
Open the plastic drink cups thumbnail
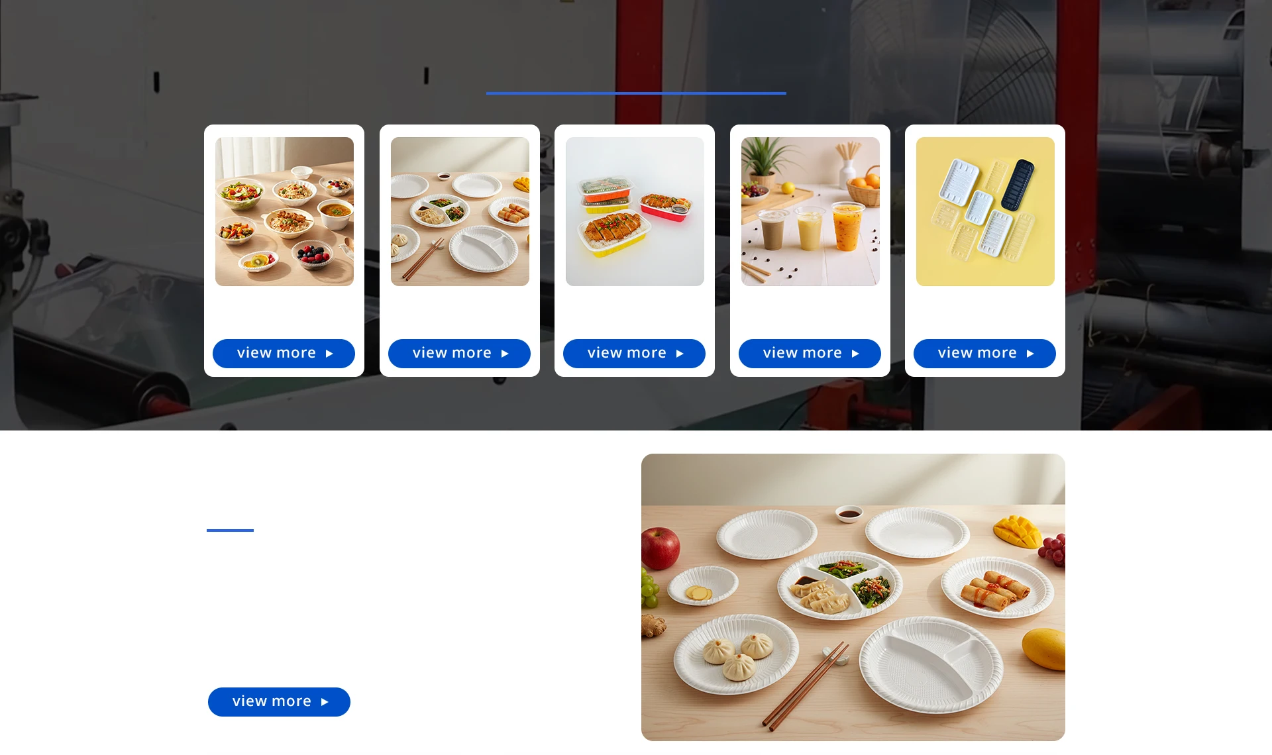(x=810, y=211)
